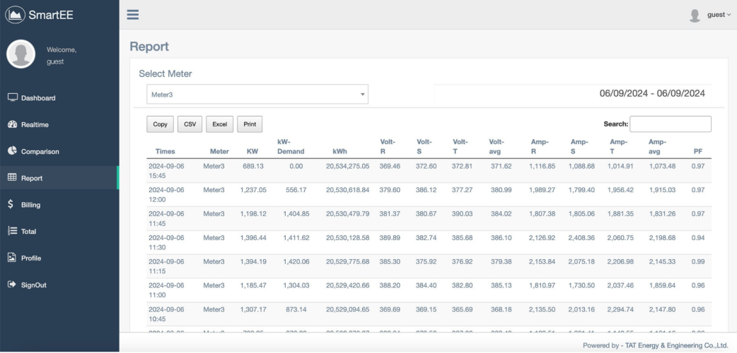This screenshot has height=353, width=737.
Task: Sort by the Times column header
Action: pyautogui.click(x=165, y=151)
